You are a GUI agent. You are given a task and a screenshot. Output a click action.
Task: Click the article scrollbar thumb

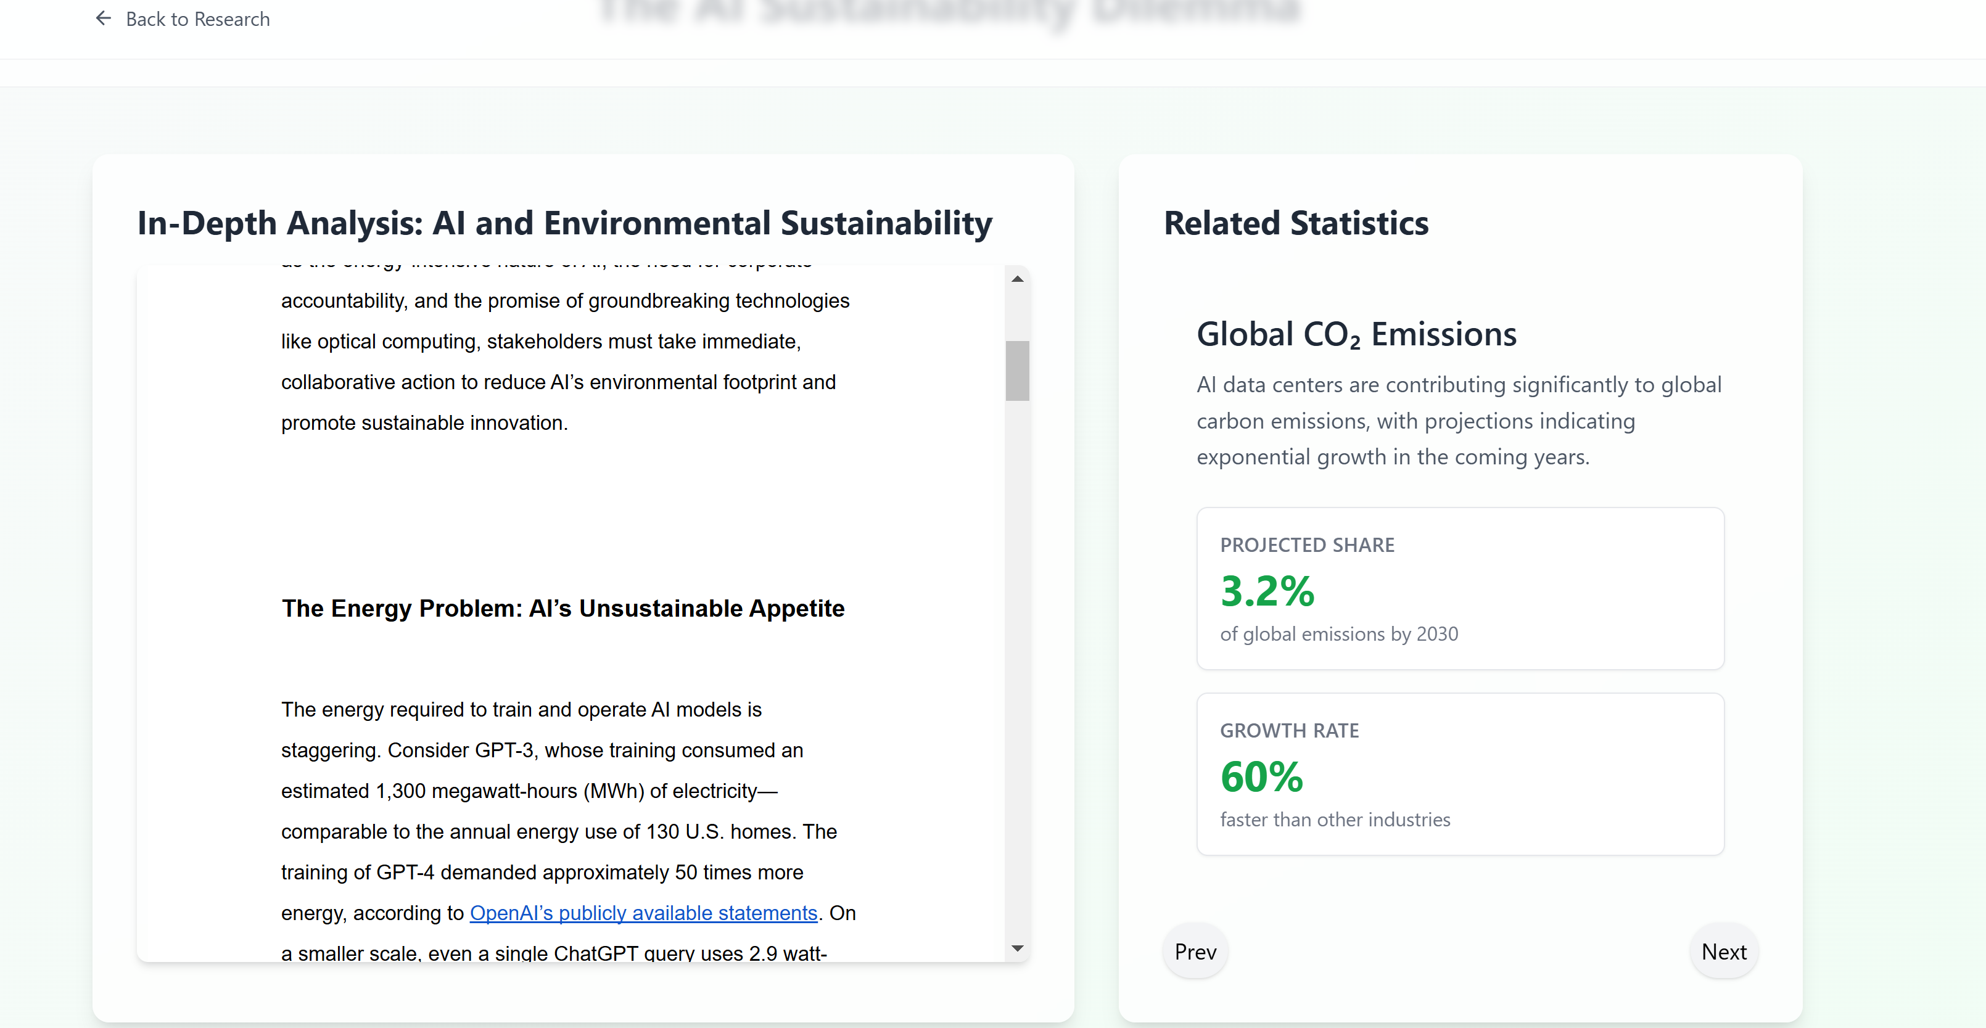click(x=1017, y=371)
